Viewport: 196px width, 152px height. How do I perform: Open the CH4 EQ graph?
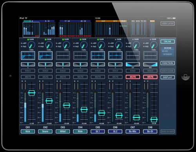(80, 56)
